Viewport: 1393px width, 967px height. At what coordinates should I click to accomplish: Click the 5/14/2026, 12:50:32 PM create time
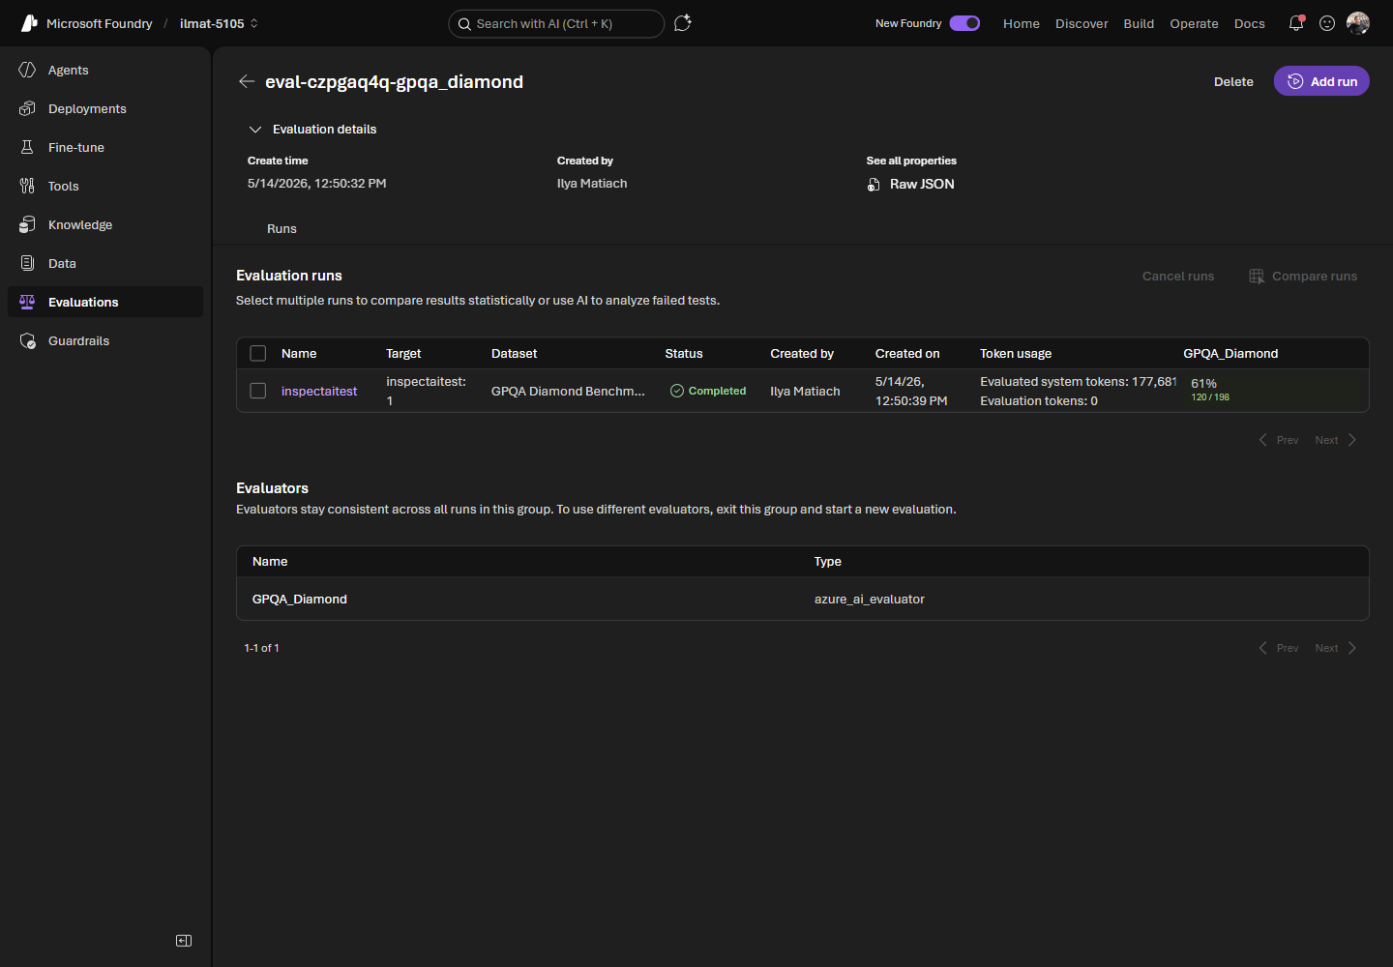(316, 183)
